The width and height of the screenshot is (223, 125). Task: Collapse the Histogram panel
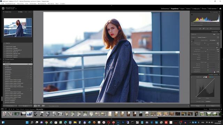tap(219, 12)
